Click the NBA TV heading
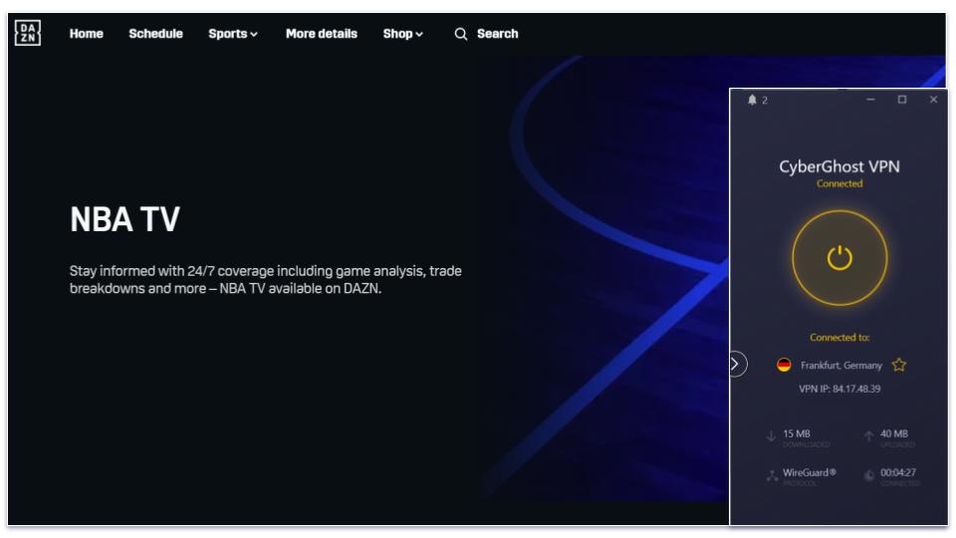The height and width of the screenshot is (538, 956). tap(125, 219)
